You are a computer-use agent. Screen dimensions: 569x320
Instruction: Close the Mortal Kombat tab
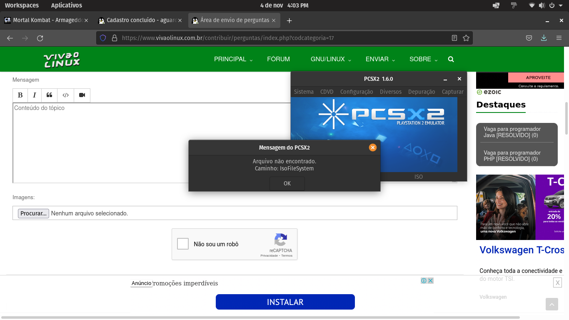[x=86, y=20]
